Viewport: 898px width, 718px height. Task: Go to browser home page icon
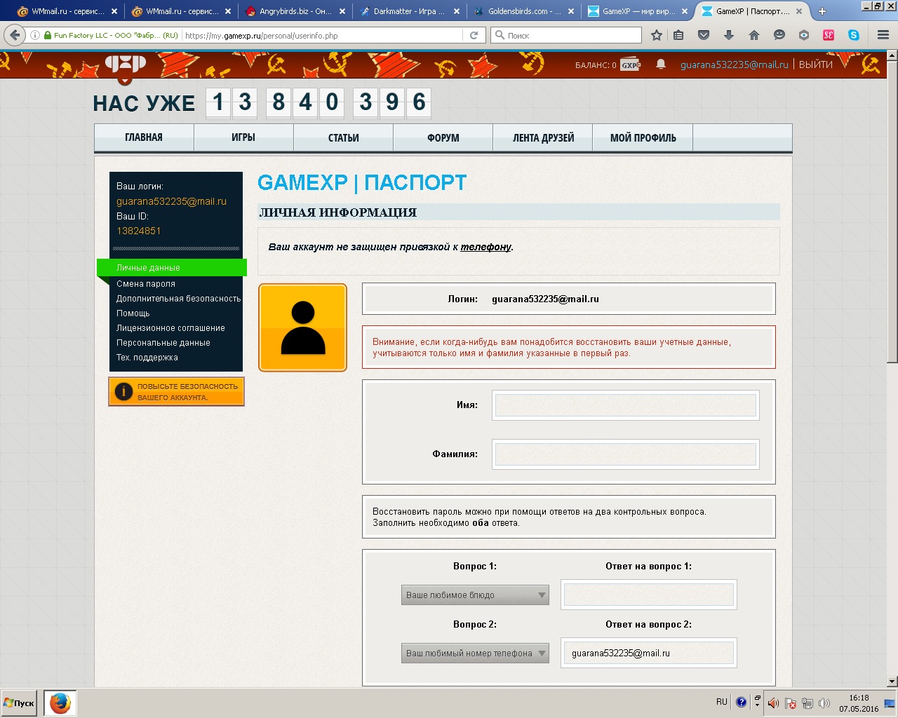(754, 35)
